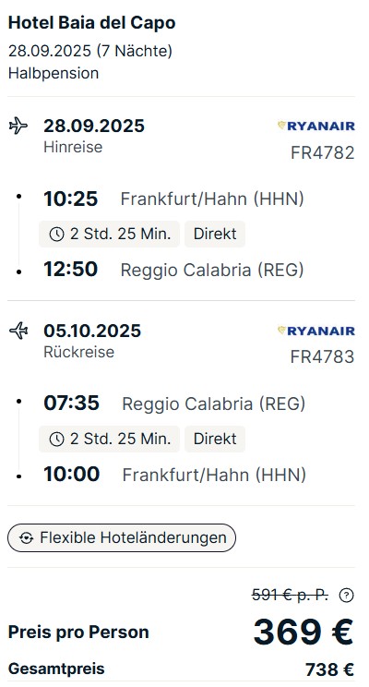Click the Ryanair logo for flight FR4782
This screenshot has width=369, height=687.
pyautogui.click(x=316, y=127)
